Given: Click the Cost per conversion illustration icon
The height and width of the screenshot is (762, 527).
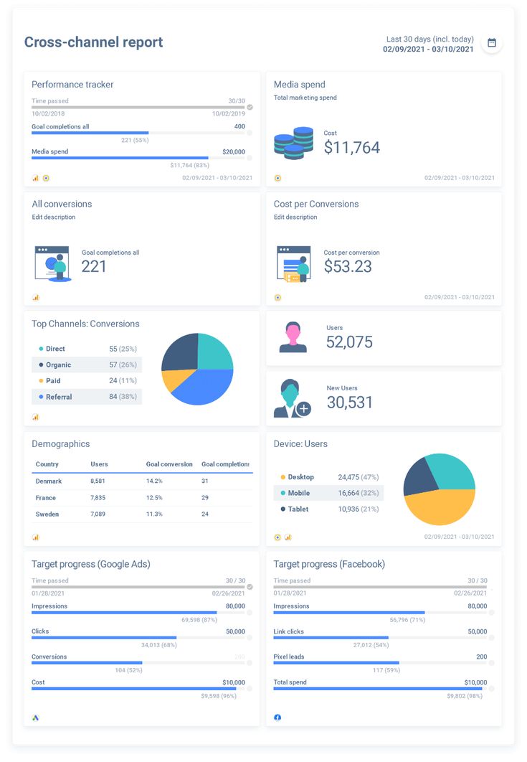Looking at the screenshot, I should (294, 263).
